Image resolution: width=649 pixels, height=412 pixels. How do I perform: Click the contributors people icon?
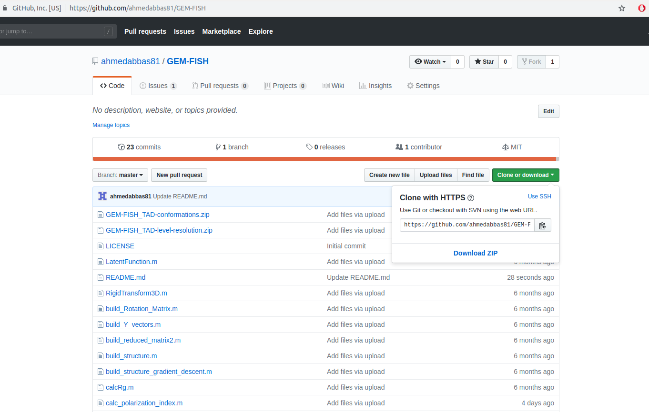point(400,147)
